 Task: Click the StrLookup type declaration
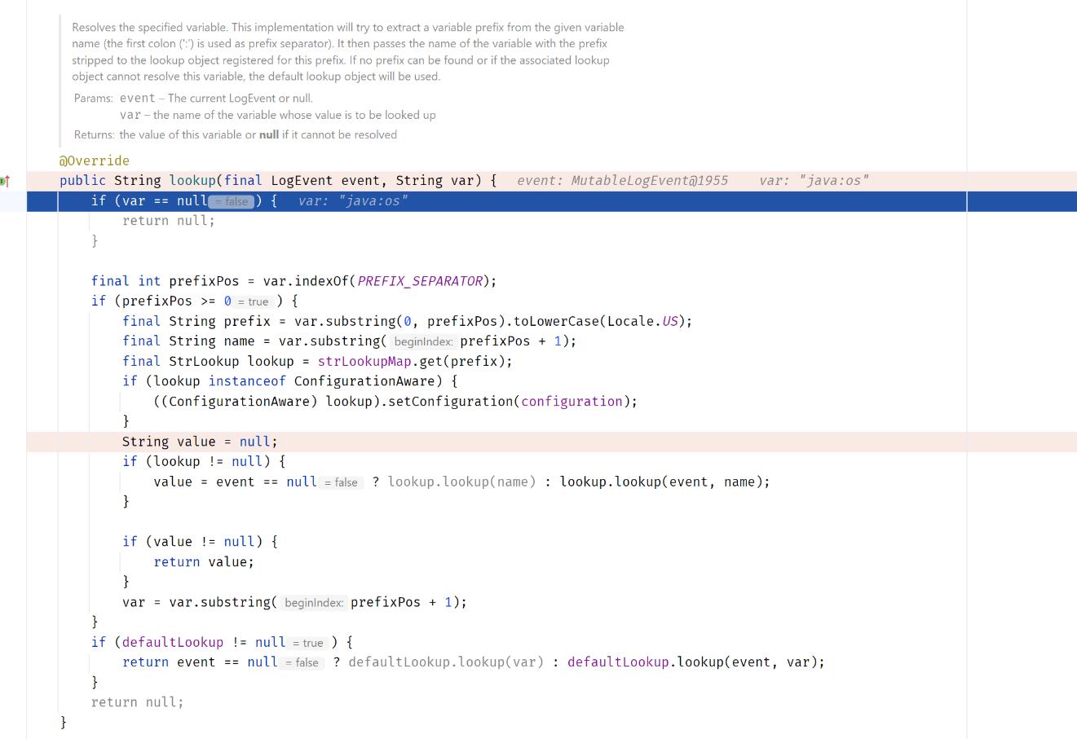click(204, 361)
